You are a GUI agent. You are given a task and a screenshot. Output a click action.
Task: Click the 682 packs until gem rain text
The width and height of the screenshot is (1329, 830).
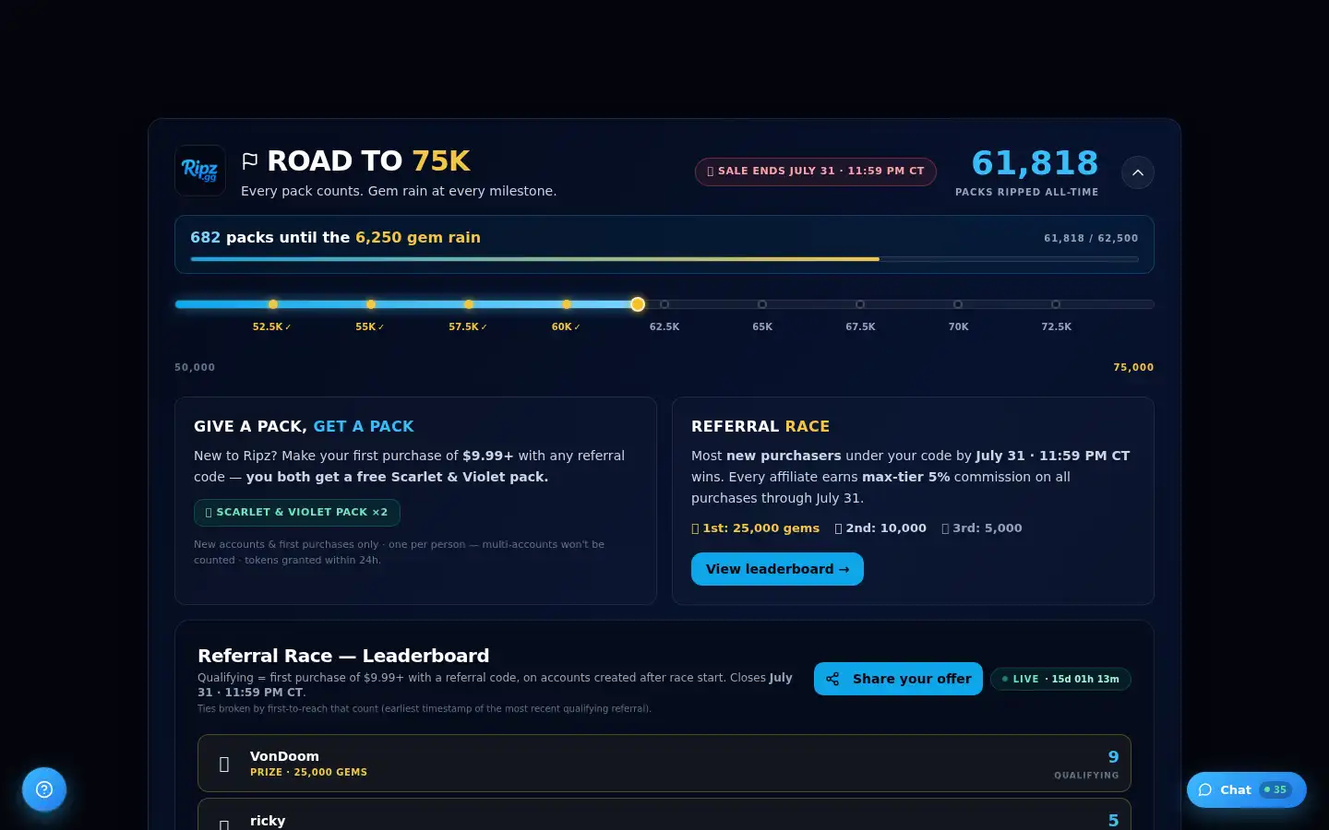point(335,237)
